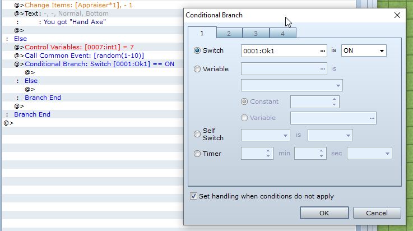
Task: Click the Cancel button
Action: (x=377, y=213)
